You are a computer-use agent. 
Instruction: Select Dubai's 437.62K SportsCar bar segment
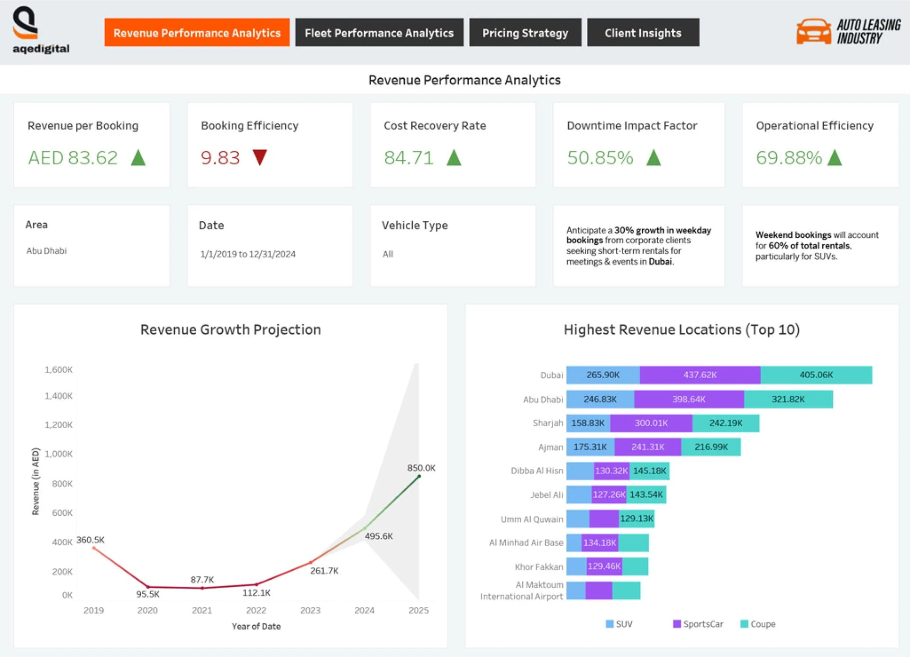pos(700,375)
